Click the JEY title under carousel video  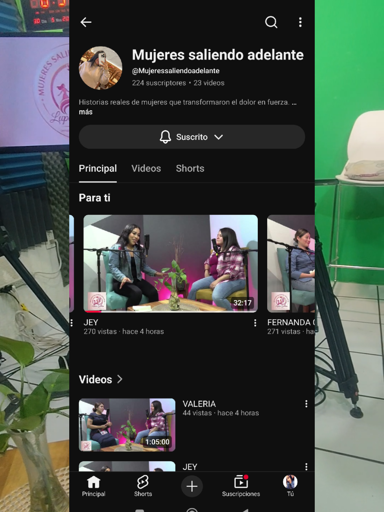click(x=91, y=322)
